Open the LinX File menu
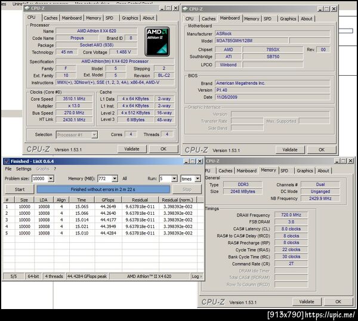This screenshot has width=358, height=321. 8,169
